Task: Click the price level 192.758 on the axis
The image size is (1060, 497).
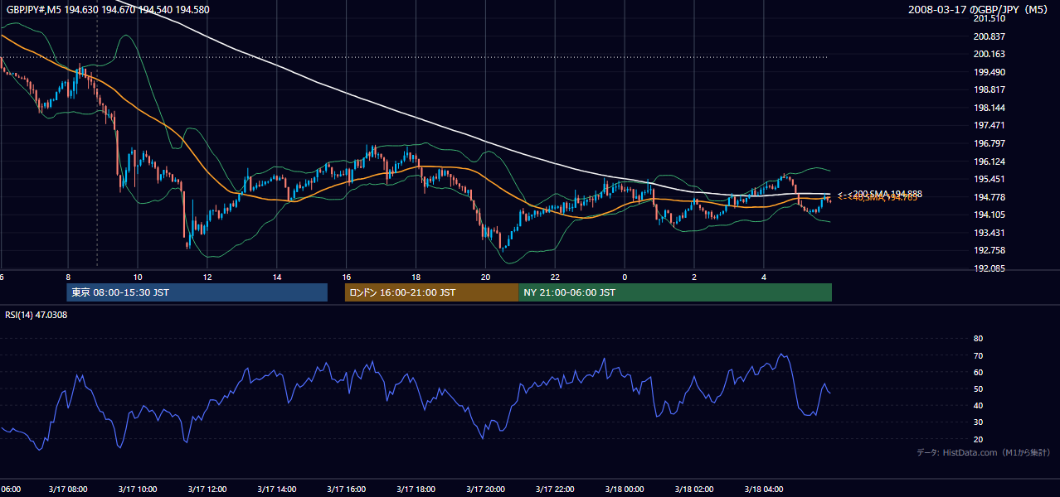Action: coord(988,250)
